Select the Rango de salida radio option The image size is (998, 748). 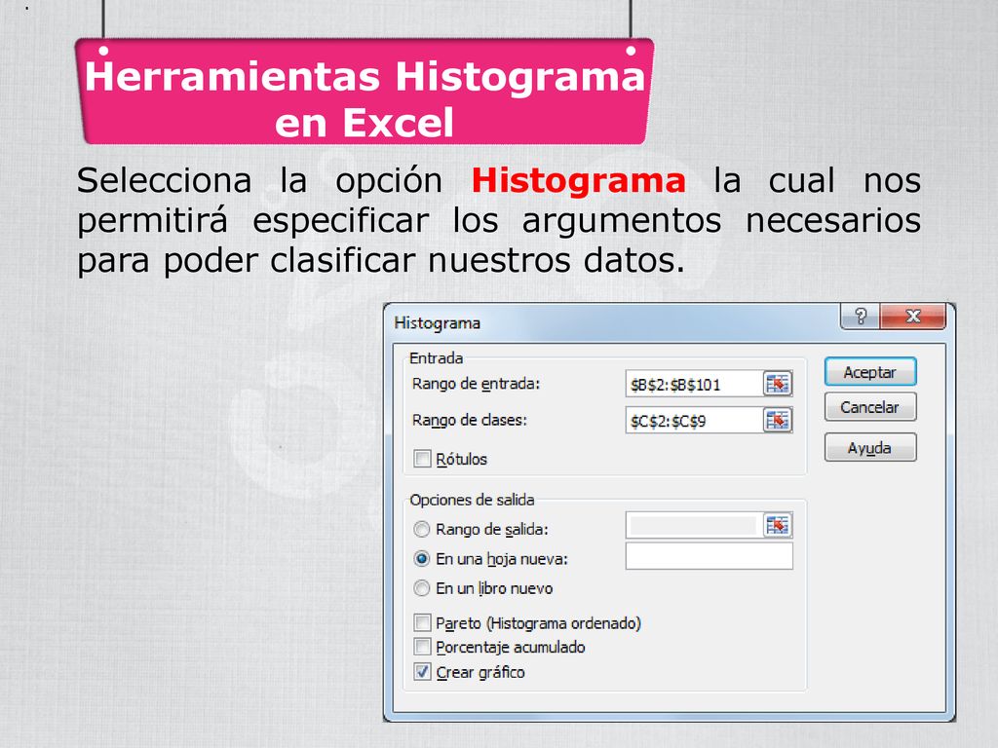tap(421, 529)
